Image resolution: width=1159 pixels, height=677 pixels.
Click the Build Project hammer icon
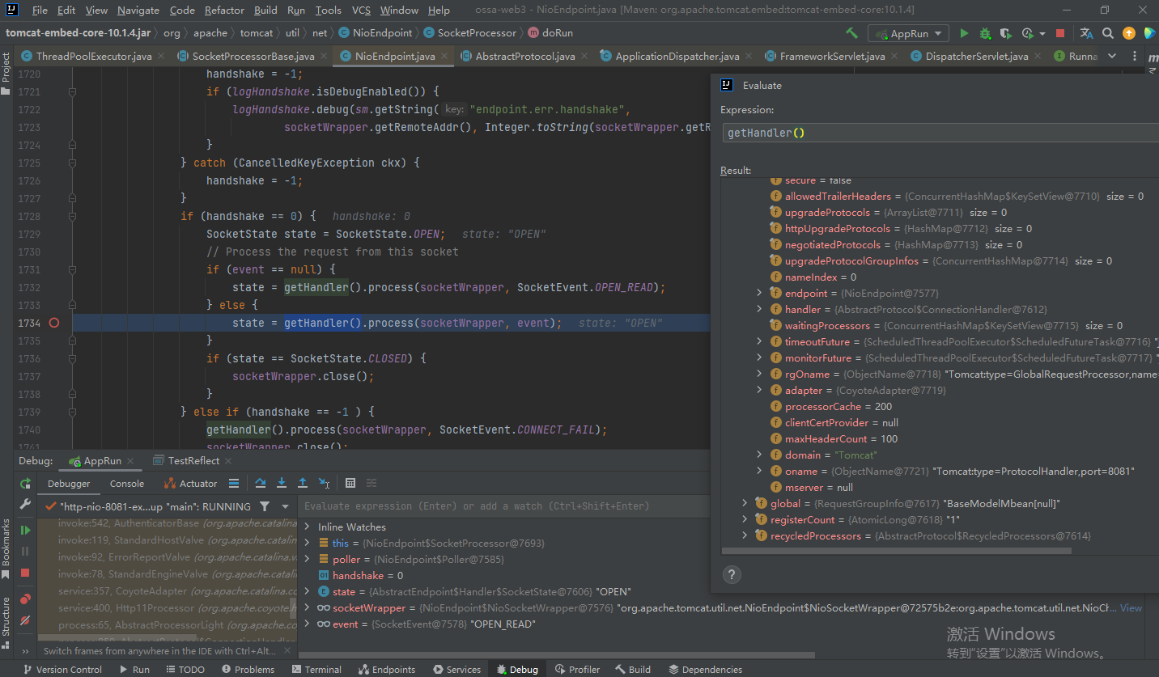pyautogui.click(x=851, y=33)
